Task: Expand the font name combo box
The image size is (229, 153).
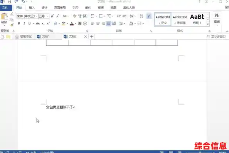Action: 36,16
